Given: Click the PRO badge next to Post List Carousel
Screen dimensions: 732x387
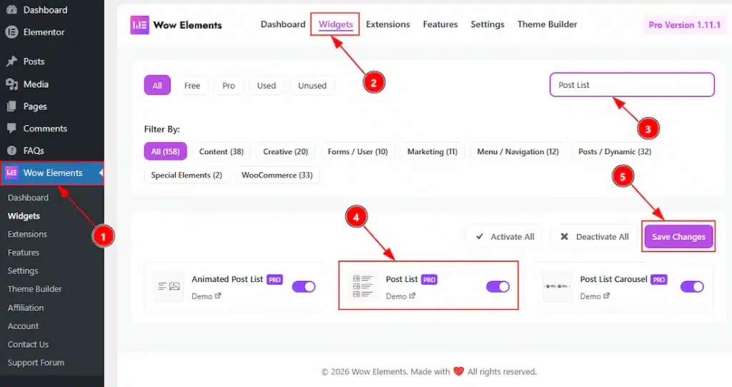Looking at the screenshot, I should (x=659, y=280).
